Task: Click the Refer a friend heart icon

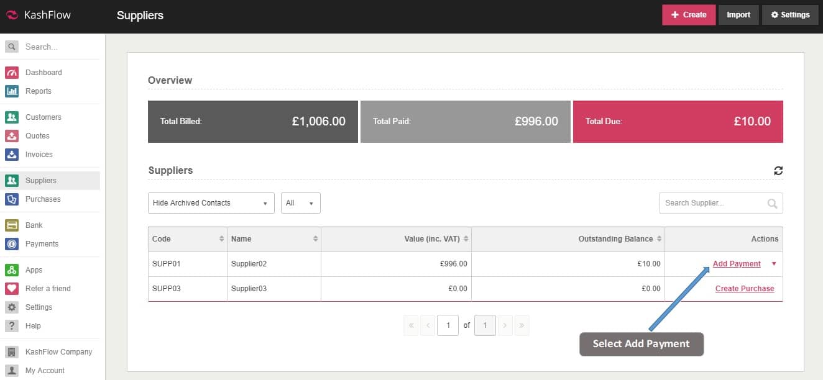Action: 12,289
